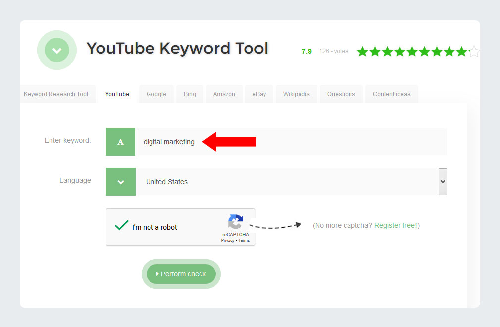Switch to the Questions tab
The height and width of the screenshot is (327, 500).
[x=341, y=94]
